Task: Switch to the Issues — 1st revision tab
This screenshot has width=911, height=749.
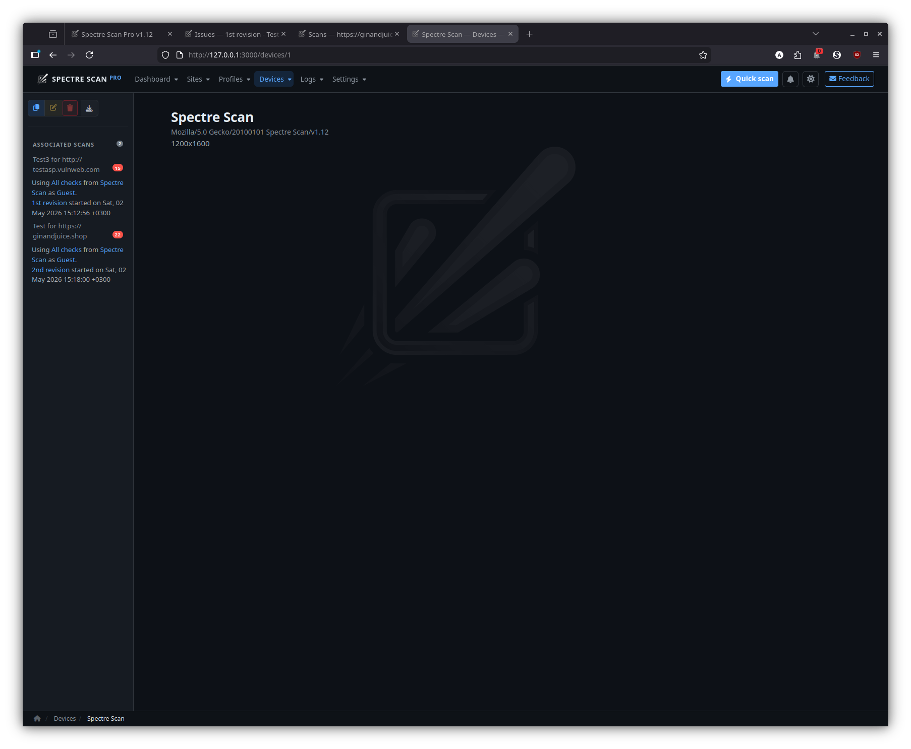Action: 233,34
